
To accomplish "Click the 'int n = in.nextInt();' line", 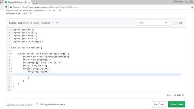I will tap(36, 60).
